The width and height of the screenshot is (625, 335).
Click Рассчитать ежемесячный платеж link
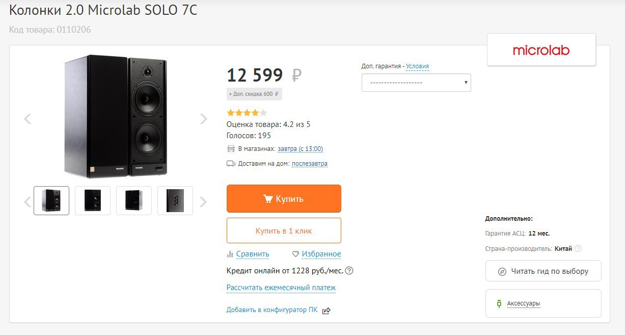(x=281, y=288)
